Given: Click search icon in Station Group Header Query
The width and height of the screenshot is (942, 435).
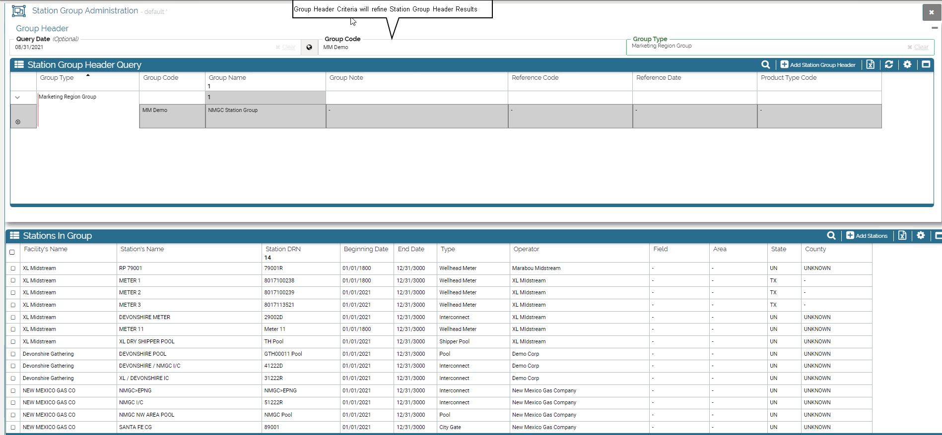Looking at the screenshot, I should point(765,65).
